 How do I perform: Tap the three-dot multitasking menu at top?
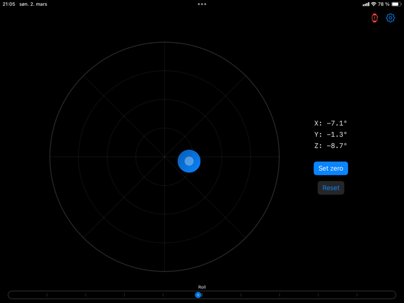coord(202,4)
